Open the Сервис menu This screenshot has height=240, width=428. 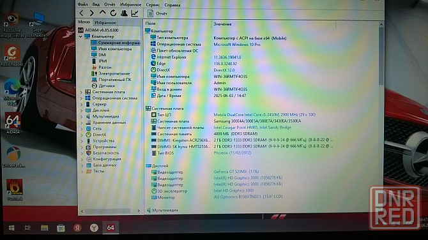(153, 4)
